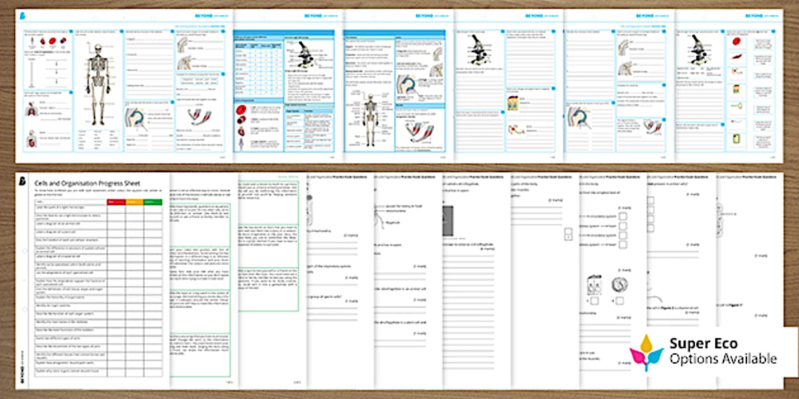Click the red header cell in progress table
Viewport: 799px width, 399px height.
pyautogui.click(x=116, y=202)
